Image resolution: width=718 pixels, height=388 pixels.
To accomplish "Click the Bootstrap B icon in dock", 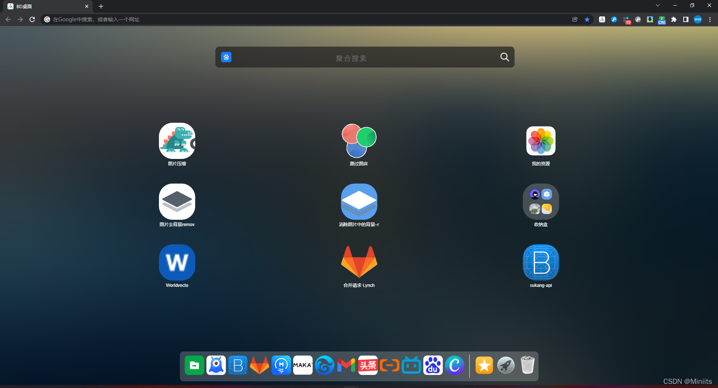I will click(238, 365).
